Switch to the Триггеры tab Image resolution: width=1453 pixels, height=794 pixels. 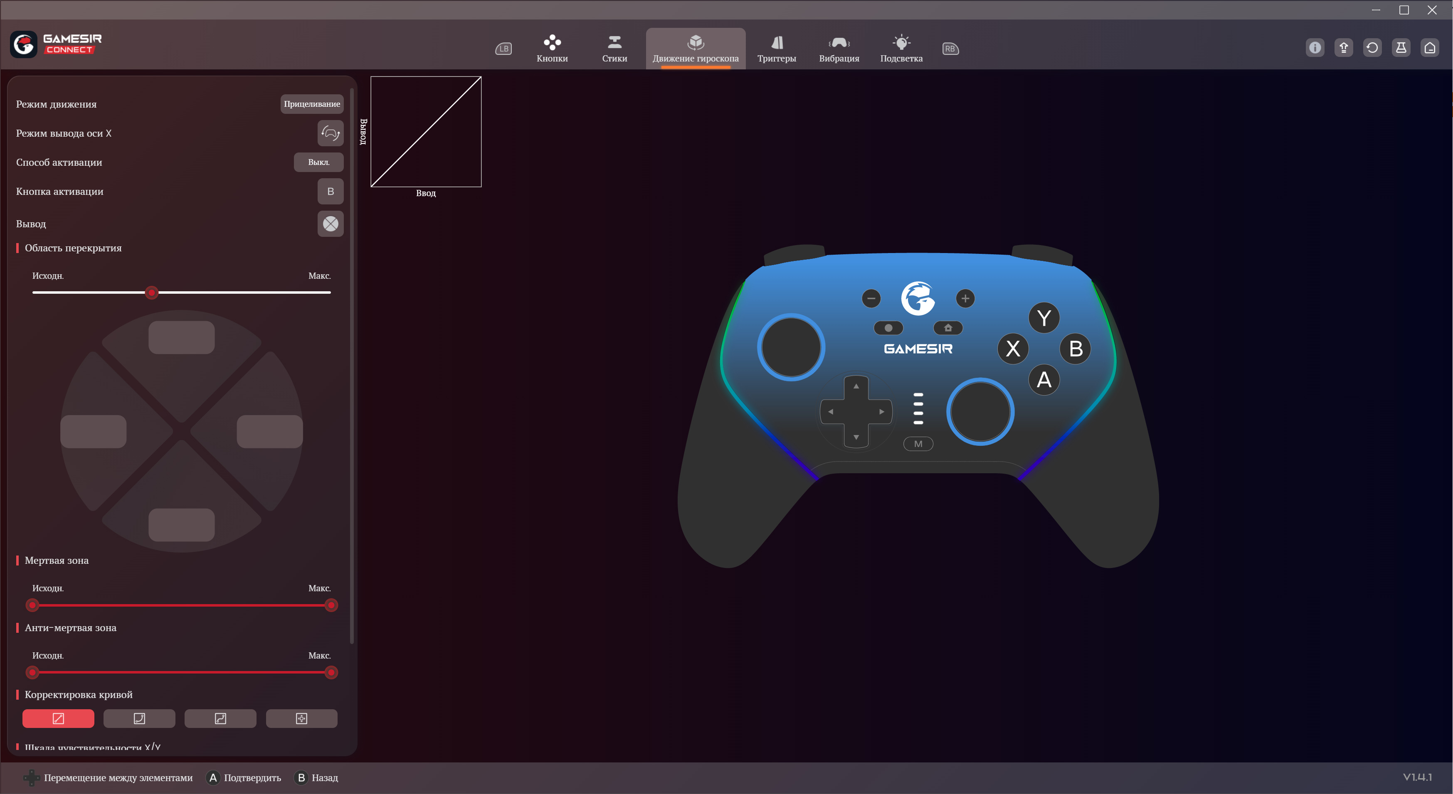776,49
